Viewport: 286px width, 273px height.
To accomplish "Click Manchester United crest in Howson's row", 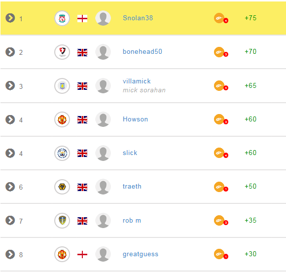I will pyautogui.click(x=62, y=119).
